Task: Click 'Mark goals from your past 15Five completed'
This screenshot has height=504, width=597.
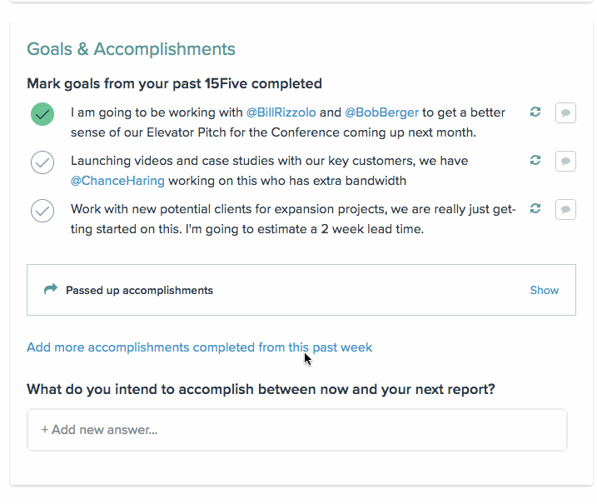Action: (x=174, y=83)
